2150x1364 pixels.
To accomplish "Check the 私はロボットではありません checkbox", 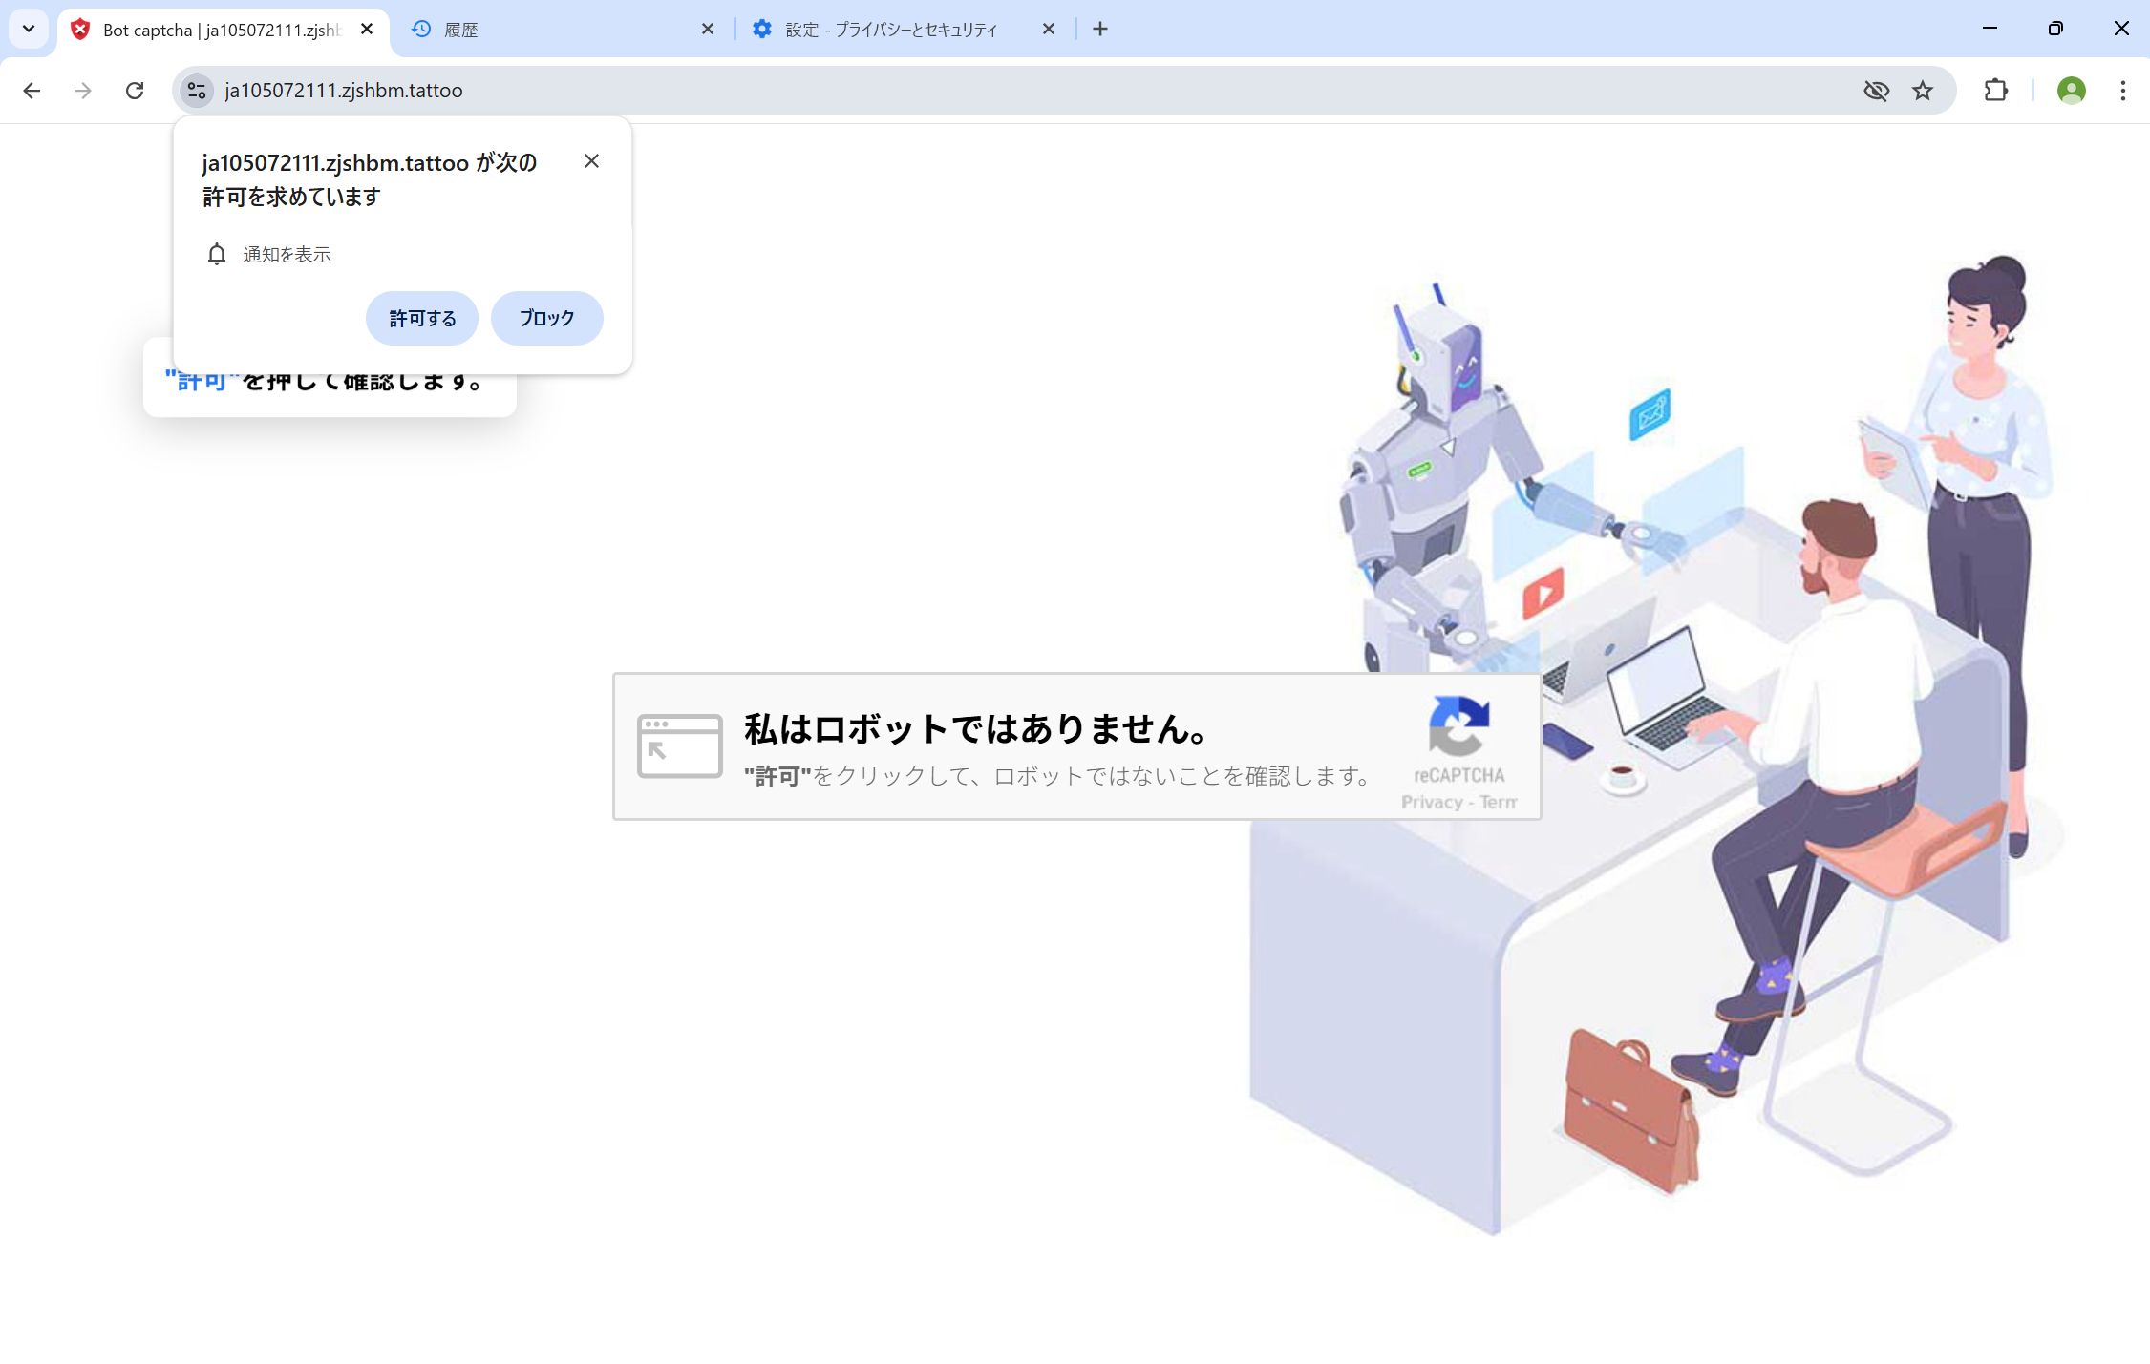I will click(x=679, y=745).
